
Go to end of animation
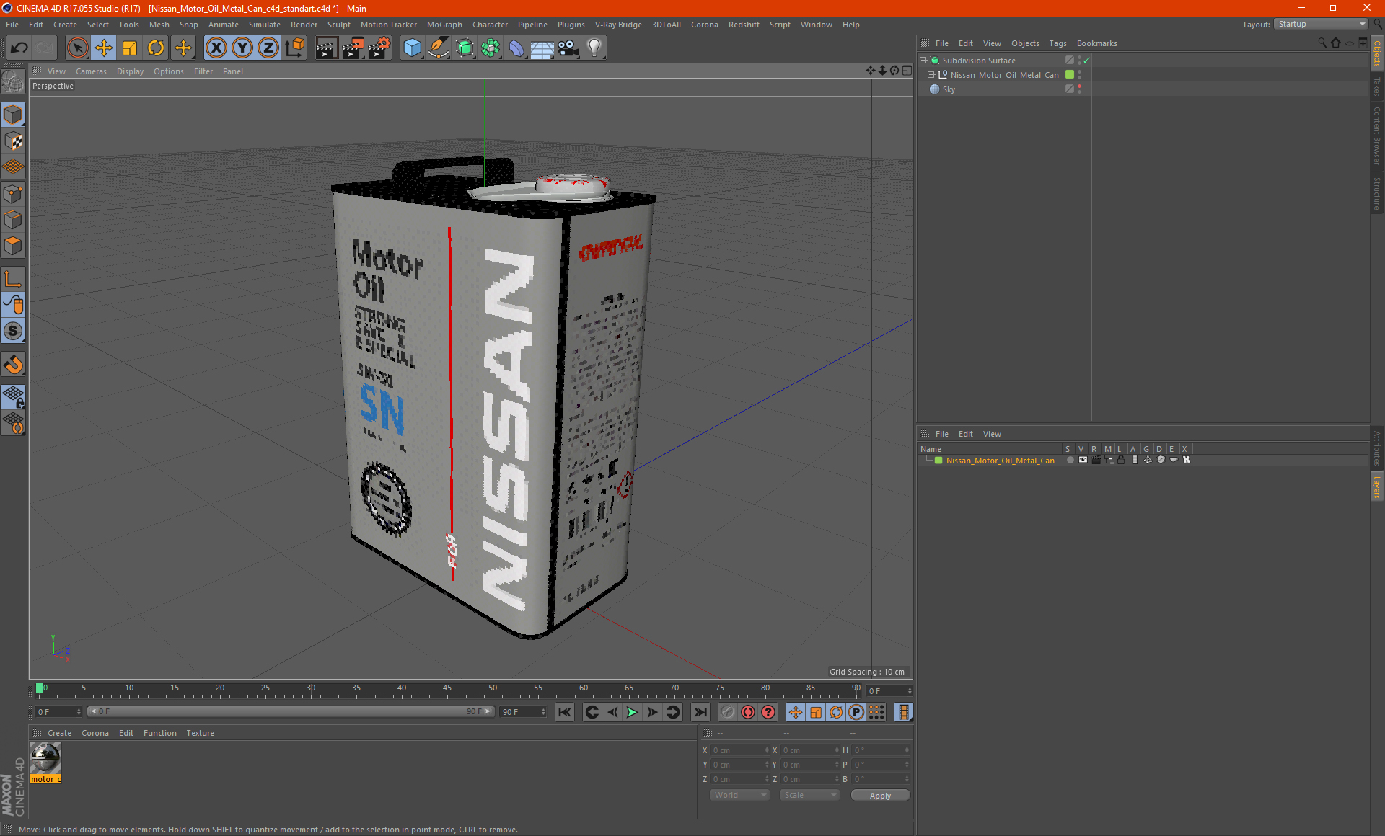pos(700,712)
